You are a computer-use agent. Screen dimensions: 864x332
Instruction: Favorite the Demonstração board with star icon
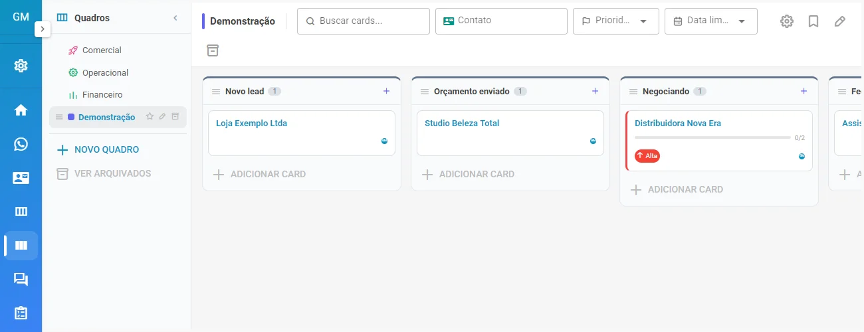coord(150,116)
